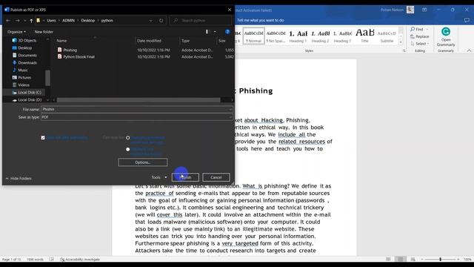Open the dialog Help icon
This screenshot has width=474, height=267.
click(x=227, y=32)
